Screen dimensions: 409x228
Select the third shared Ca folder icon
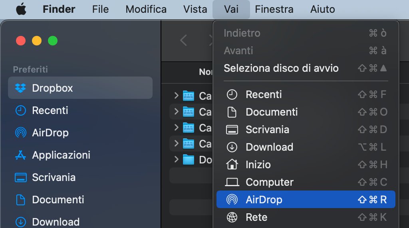(189, 128)
